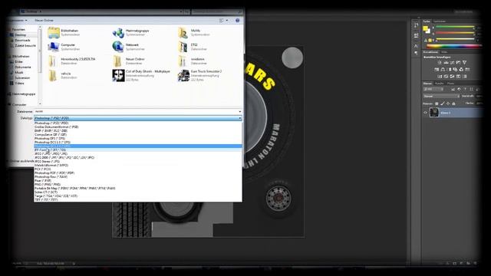This screenshot has width=491, height=276.
Task: Toggle lock position in Layers panel
Action: 448,103
